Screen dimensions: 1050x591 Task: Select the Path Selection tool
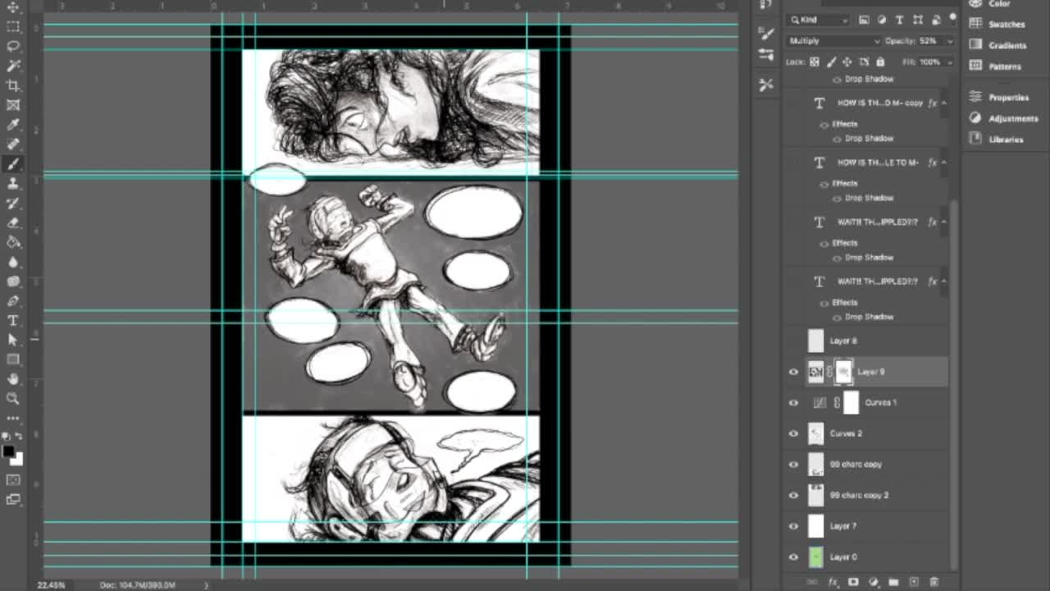(x=13, y=340)
